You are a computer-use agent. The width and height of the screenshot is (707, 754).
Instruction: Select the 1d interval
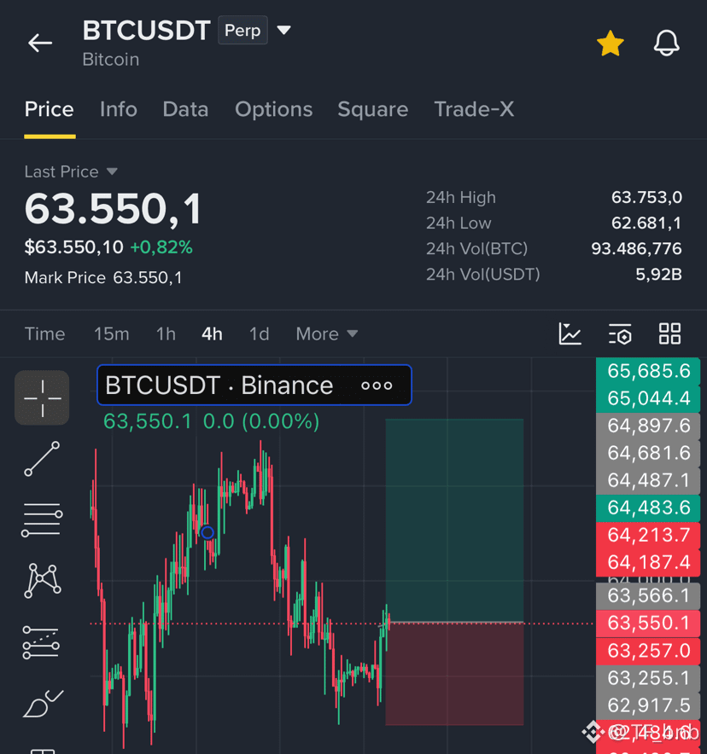259,333
